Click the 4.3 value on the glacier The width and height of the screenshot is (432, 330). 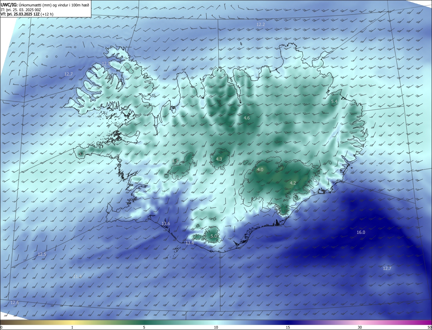(219, 159)
